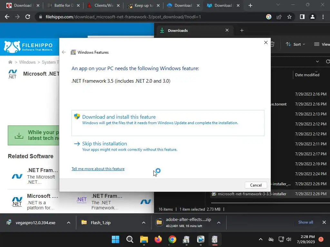This screenshot has height=247, width=330.
Task: Click Chrome back navigation arrow
Action: [x=7, y=17]
